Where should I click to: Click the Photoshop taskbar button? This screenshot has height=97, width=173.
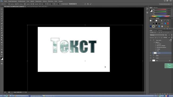[x=35, y=96]
